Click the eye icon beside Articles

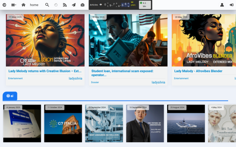click(x=101, y=5)
